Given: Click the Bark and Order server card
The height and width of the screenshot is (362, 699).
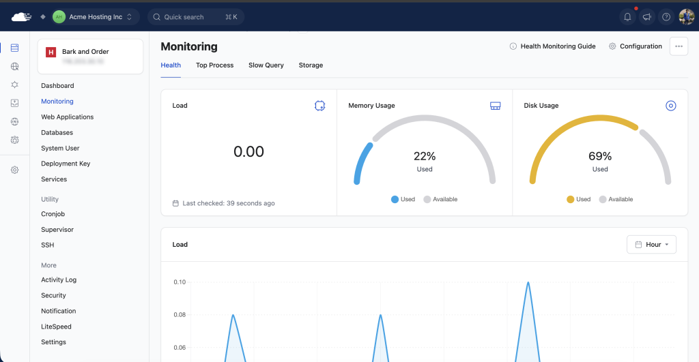Looking at the screenshot, I should (91, 56).
